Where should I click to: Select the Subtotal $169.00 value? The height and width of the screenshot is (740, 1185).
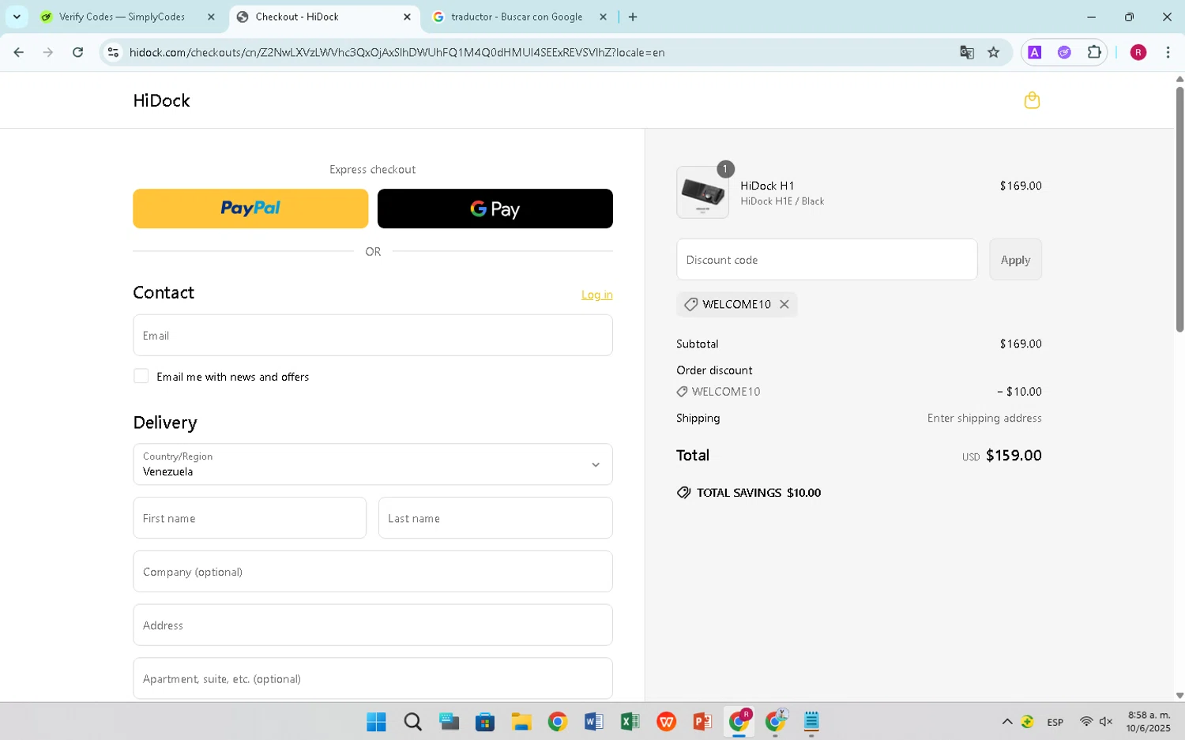tap(1021, 344)
